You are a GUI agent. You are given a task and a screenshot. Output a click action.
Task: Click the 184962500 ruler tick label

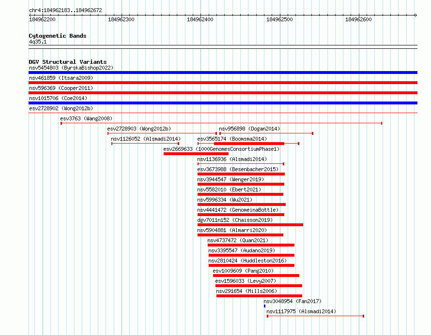coord(279,19)
